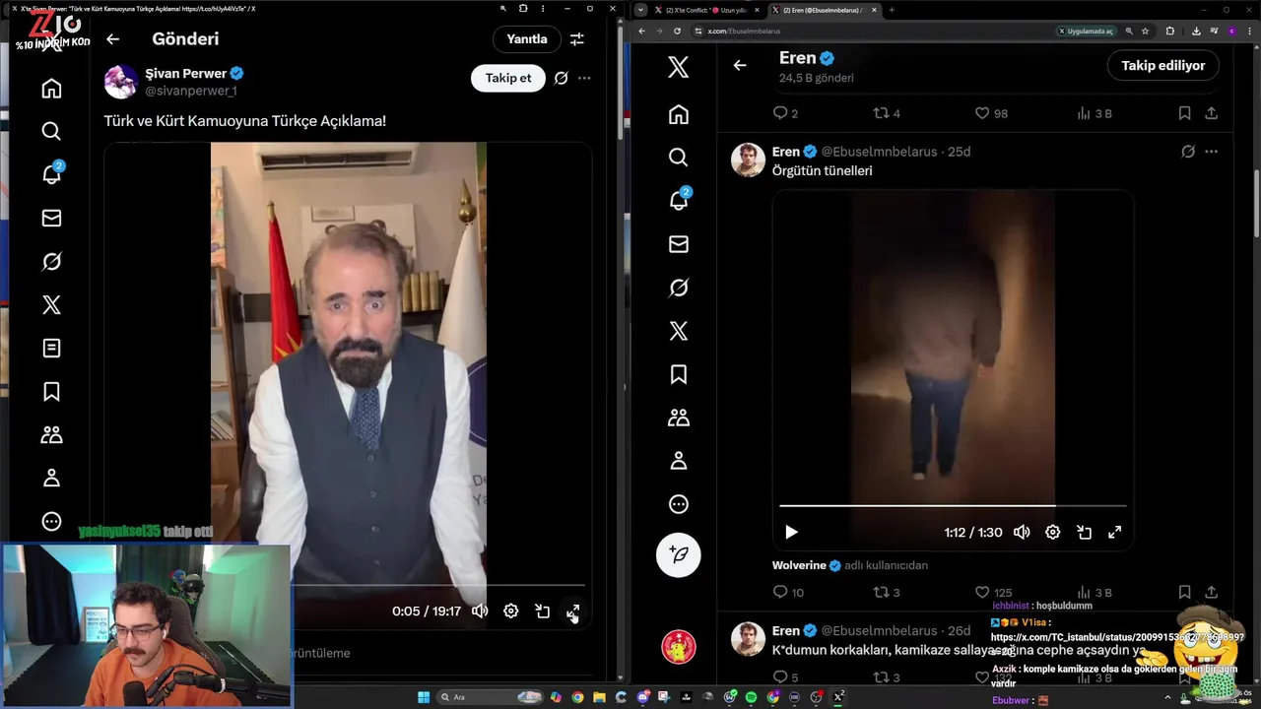The height and width of the screenshot is (709, 1261).
Task: Switch to Eren (@Ebuselmnbelarus) browser tab
Action: point(824,10)
